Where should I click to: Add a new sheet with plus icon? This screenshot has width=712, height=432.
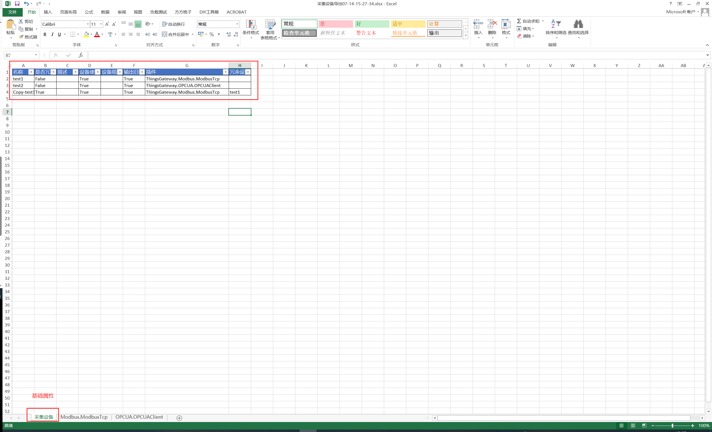point(179,418)
